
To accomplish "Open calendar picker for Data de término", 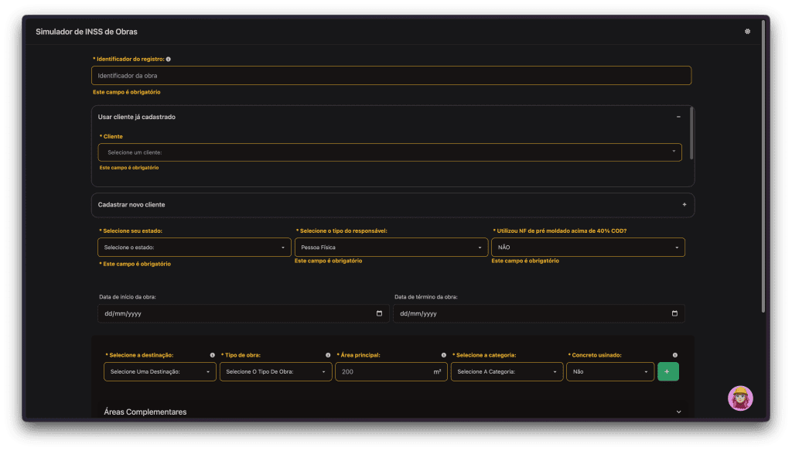I will click(674, 314).
